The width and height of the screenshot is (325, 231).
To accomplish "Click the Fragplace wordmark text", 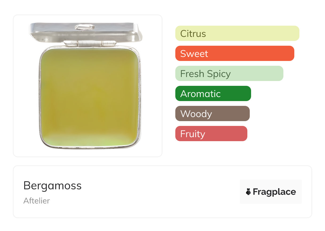I will pyautogui.click(x=274, y=192).
